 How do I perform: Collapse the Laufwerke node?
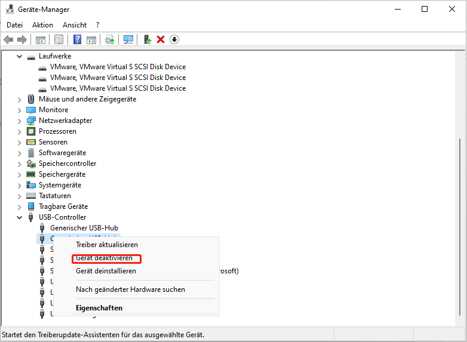coord(19,56)
